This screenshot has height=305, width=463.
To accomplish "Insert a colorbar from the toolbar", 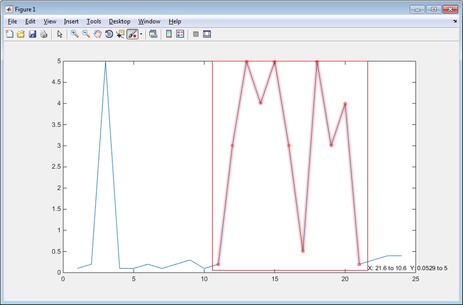I will tap(169, 34).
